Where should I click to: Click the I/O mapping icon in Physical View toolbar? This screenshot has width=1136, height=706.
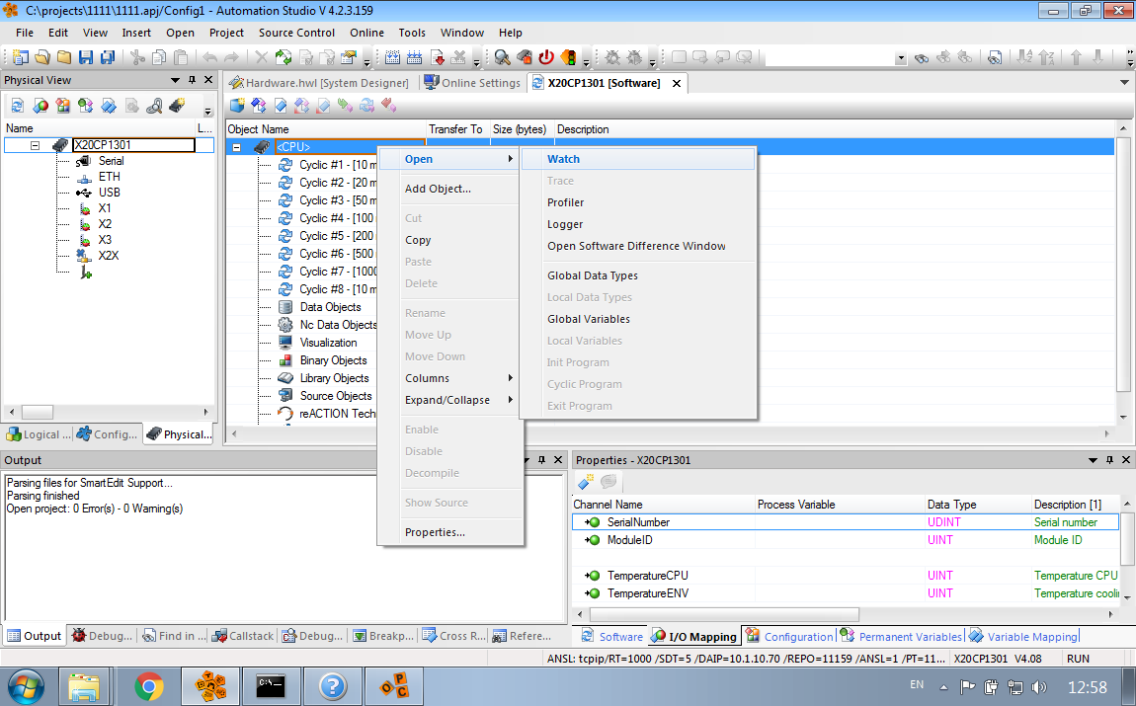[x=41, y=106]
